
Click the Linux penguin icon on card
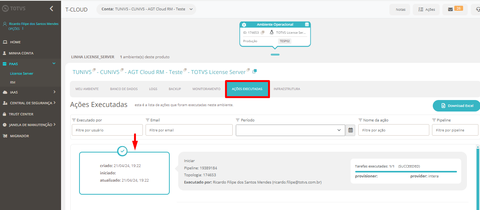click(x=272, y=33)
